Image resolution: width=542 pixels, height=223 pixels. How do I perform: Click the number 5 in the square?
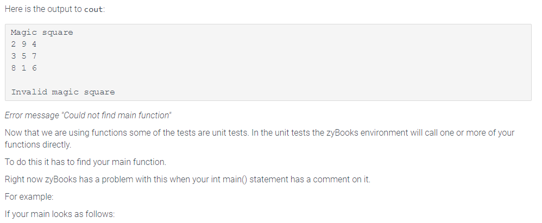click(24, 56)
